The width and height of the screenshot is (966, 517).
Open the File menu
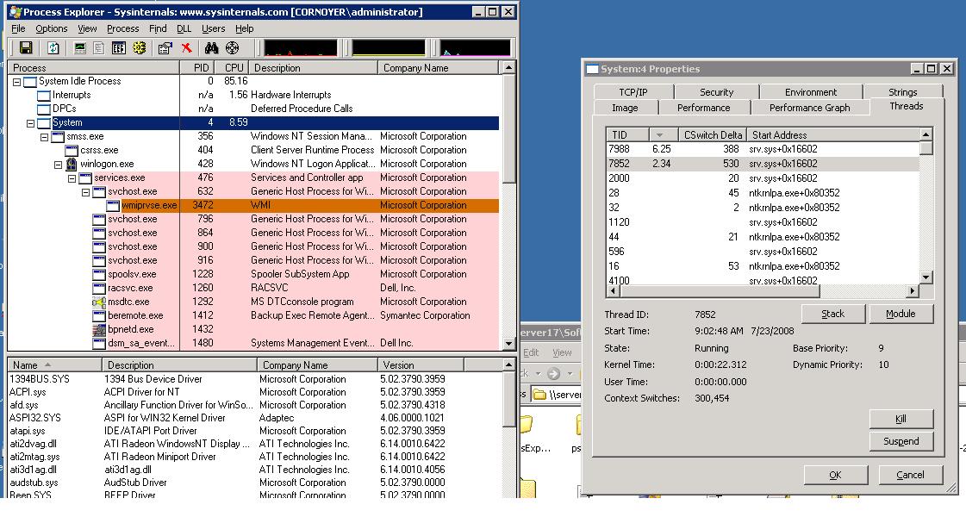[x=18, y=28]
